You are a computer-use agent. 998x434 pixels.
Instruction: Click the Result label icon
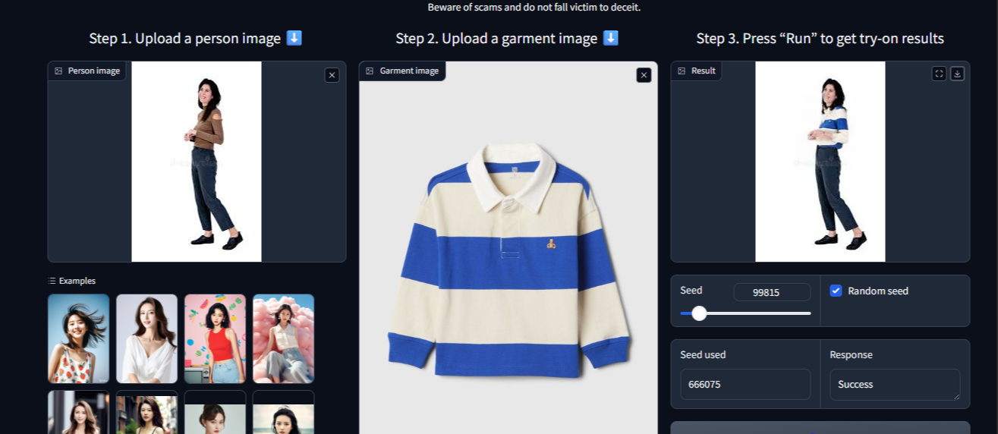(x=682, y=71)
